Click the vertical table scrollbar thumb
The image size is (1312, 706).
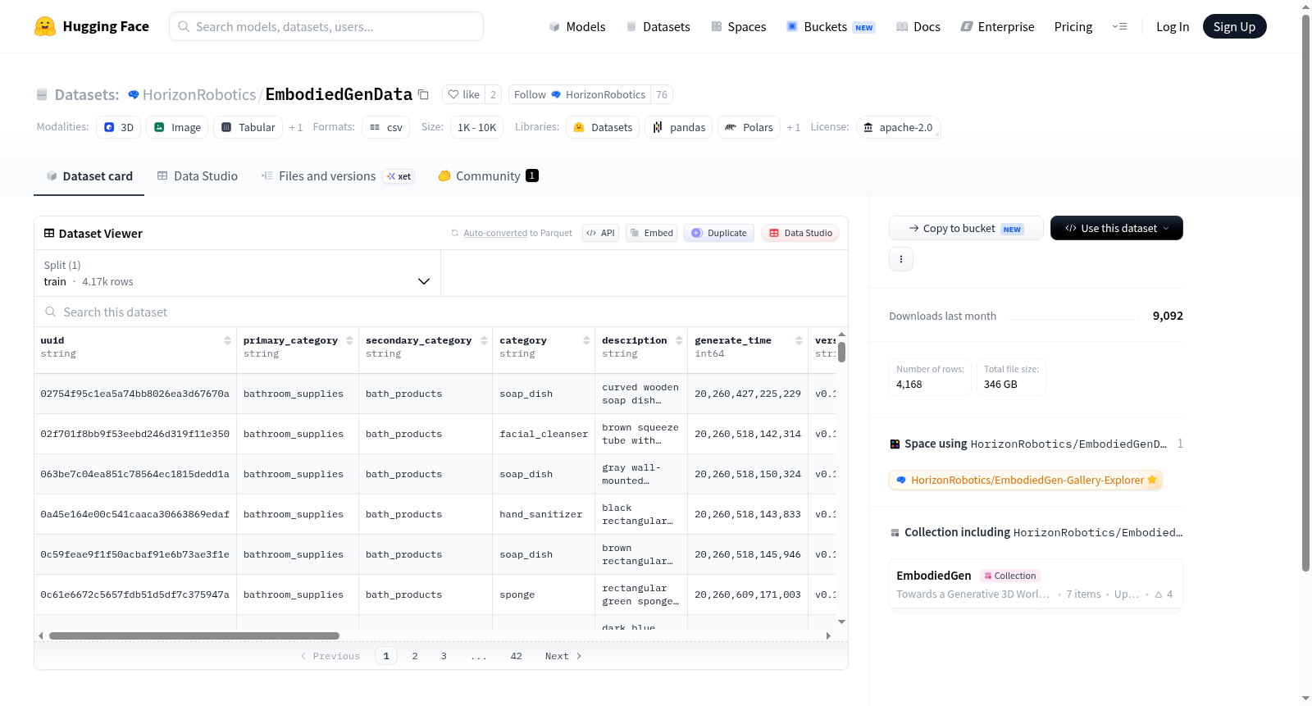[x=841, y=351]
